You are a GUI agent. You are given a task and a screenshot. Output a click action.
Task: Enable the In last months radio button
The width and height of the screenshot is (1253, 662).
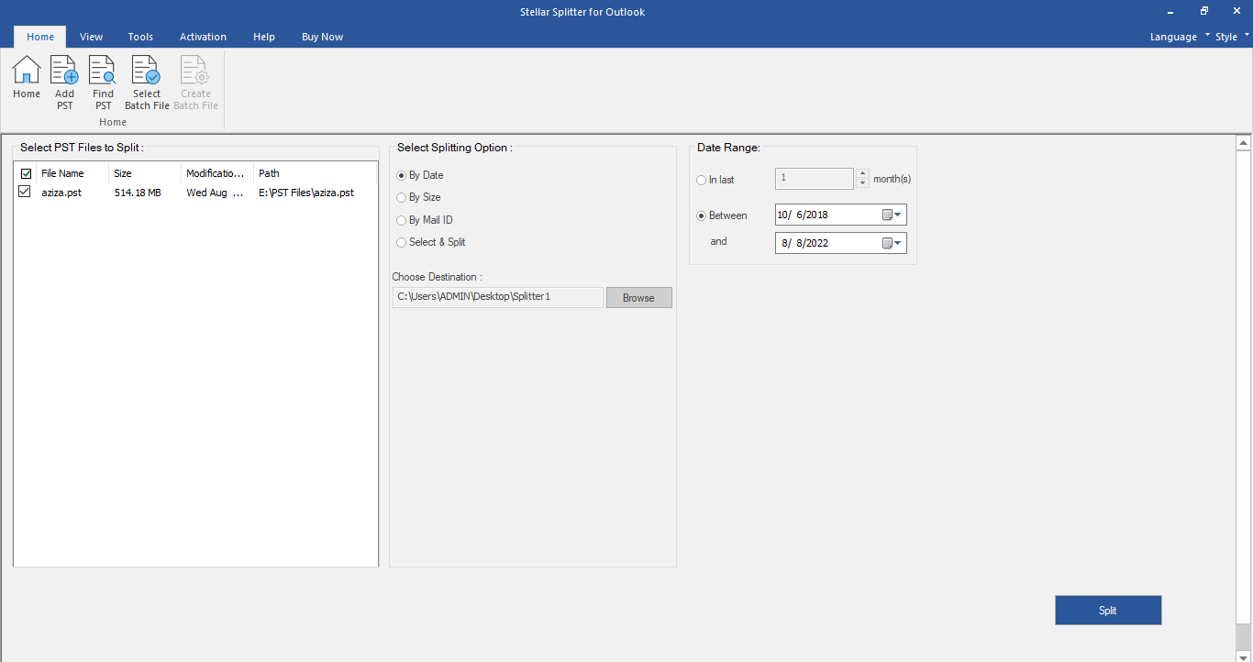(702, 180)
